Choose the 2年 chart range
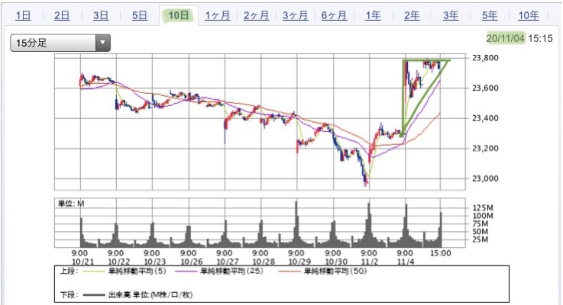563x305 pixels. tap(412, 15)
